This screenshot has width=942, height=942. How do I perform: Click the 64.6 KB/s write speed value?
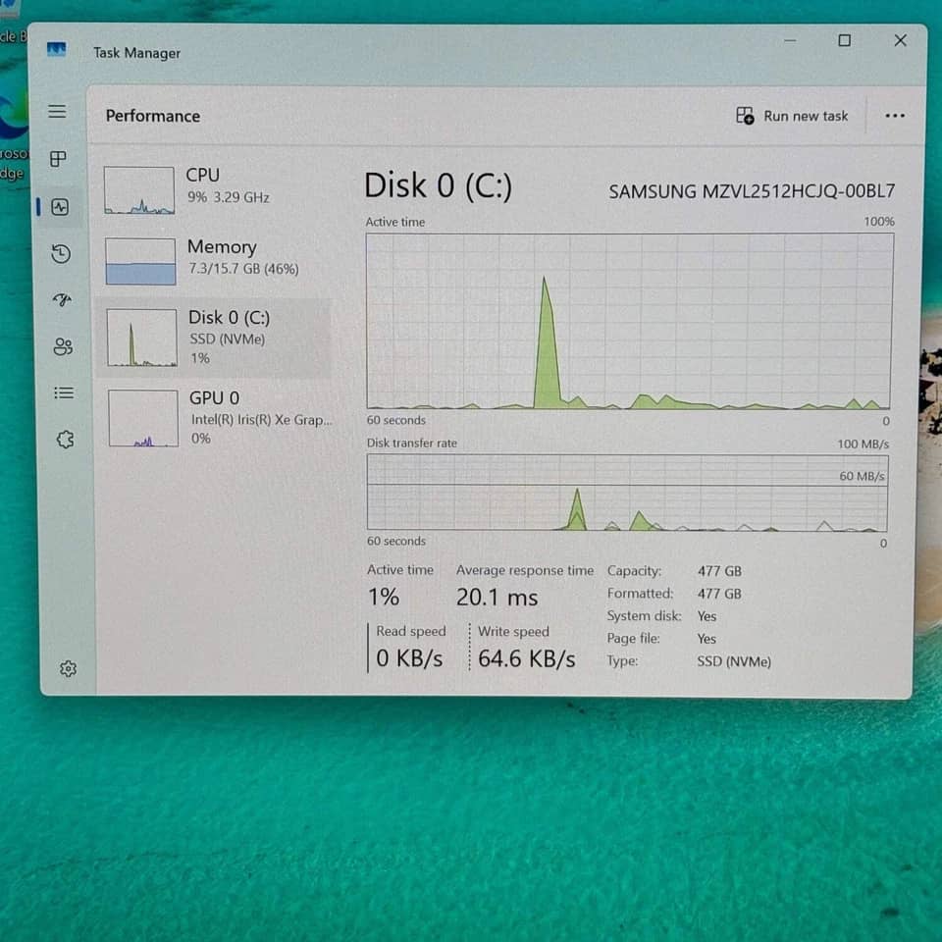[x=526, y=658]
